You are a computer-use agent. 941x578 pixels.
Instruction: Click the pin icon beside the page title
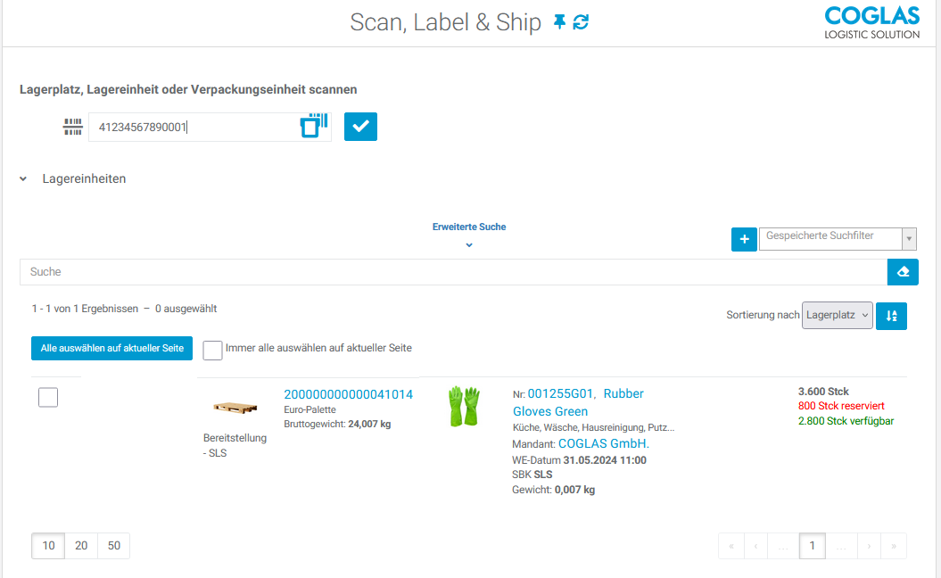[559, 22]
